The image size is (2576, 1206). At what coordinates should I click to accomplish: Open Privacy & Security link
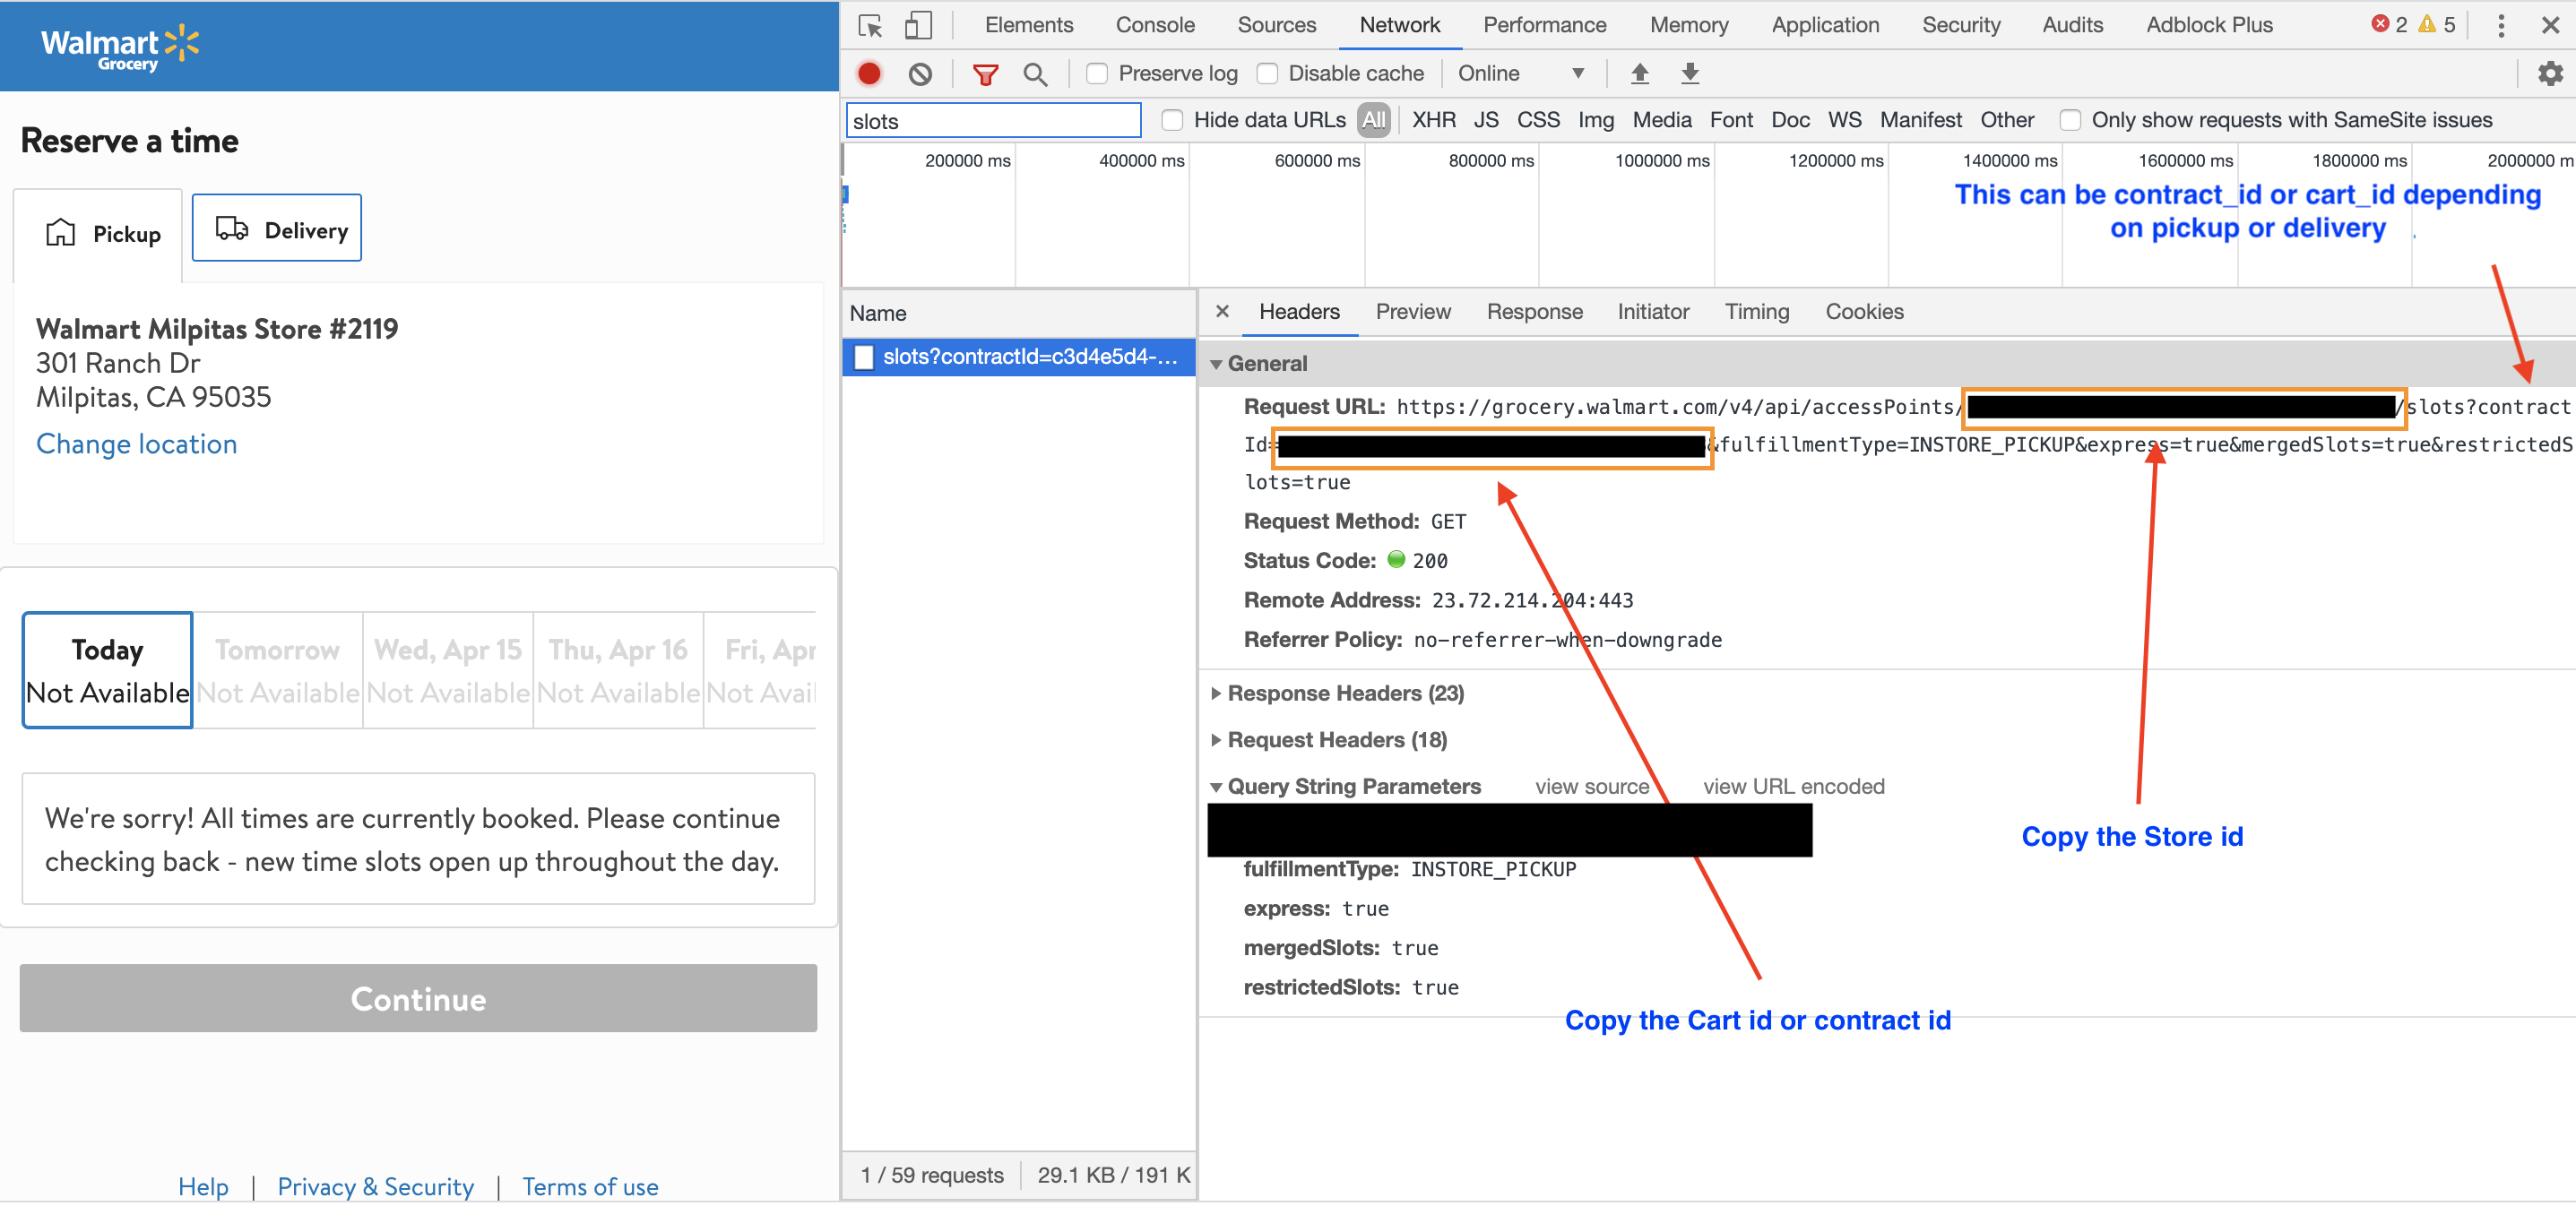pyautogui.click(x=375, y=1186)
